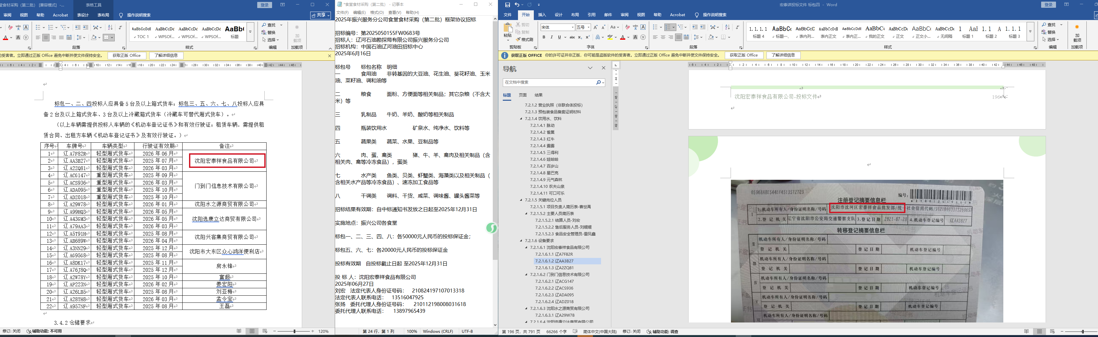
Task: Toggle Italic formatting in right Word ribbon
Action: click(x=552, y=37)
